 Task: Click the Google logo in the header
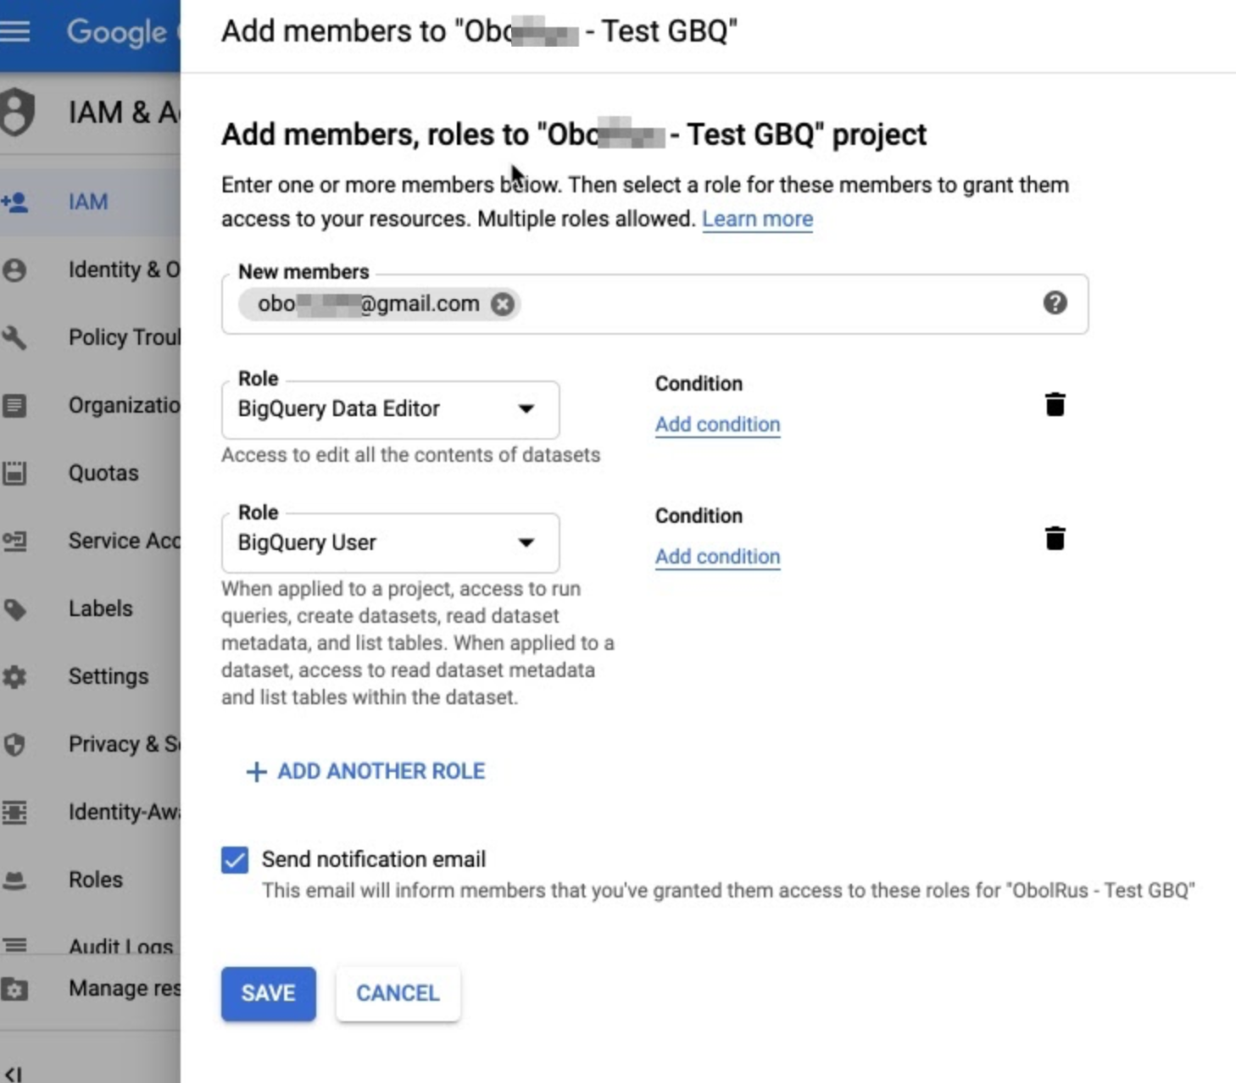tap(117, 32)
